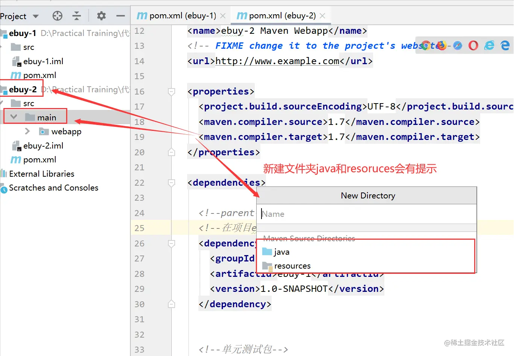Image resolution: width=514 pixels, height=356 pixels.
Task: Choose java in Maven Source Directories
Action: [x=281, y=252]
